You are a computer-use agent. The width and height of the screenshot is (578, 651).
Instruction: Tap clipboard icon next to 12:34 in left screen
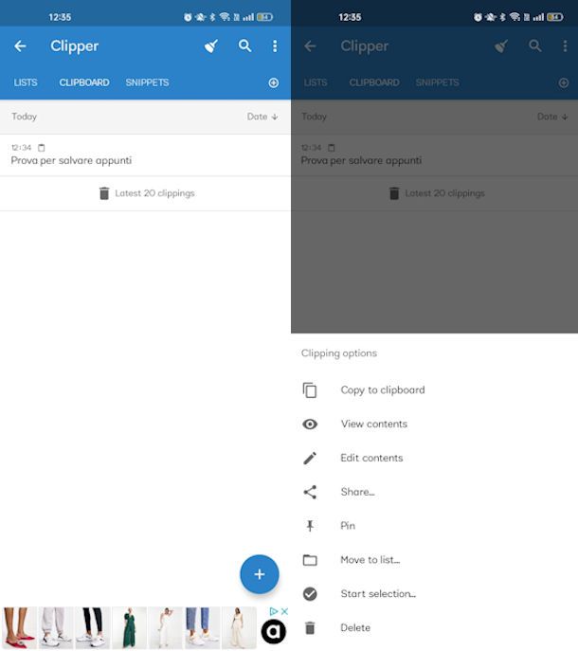pos(42,148)
